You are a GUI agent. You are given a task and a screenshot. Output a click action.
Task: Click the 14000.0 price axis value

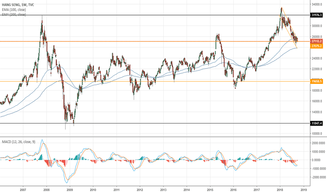[317, 112]
